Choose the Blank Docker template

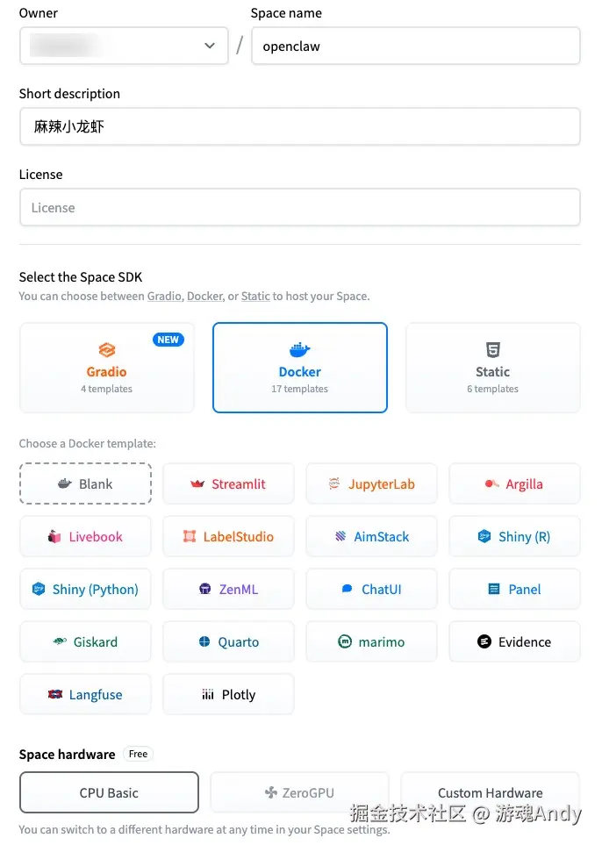tap(85, 484)
